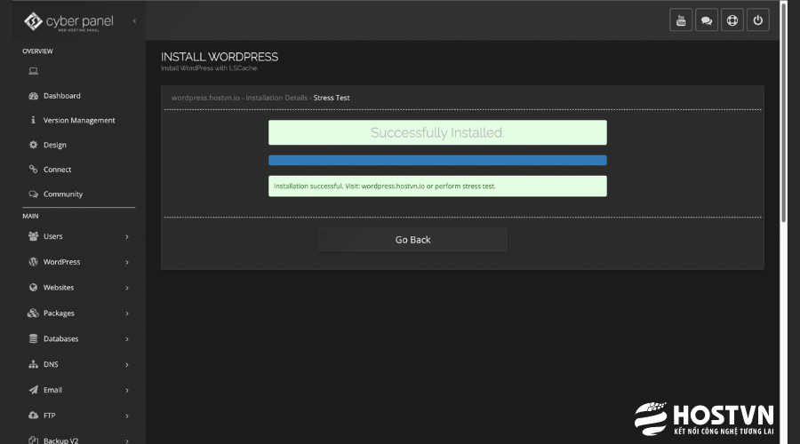Open the chat/community icon in header
This screenshot has height=444, width=800.
point(707,20)
